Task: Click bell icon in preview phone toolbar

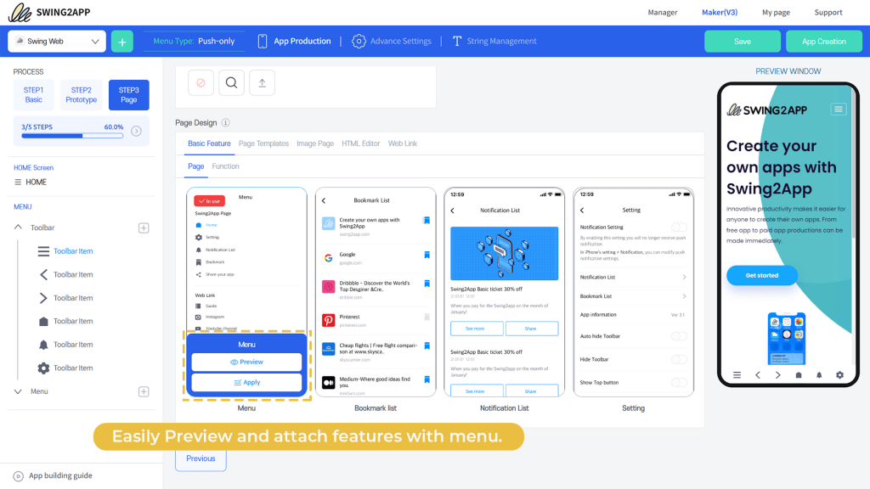Action: click(x=819, y=374)
